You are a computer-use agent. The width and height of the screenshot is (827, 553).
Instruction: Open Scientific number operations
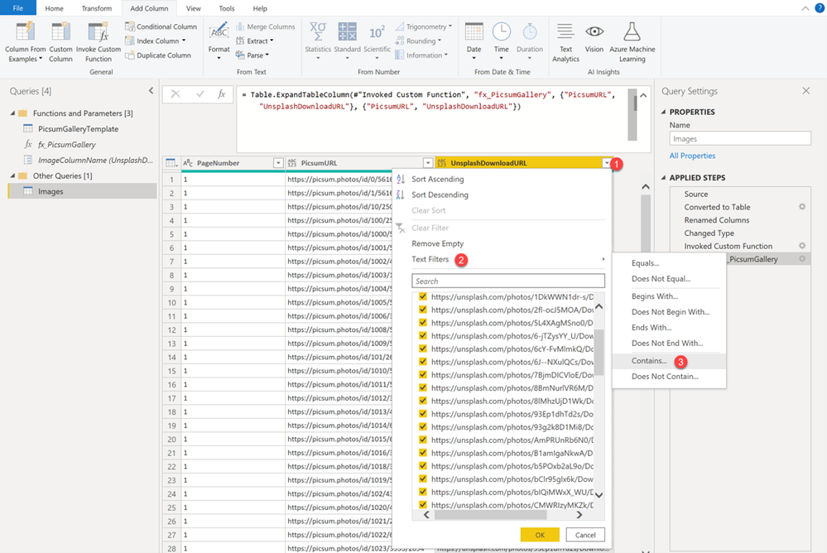(377, 41)
